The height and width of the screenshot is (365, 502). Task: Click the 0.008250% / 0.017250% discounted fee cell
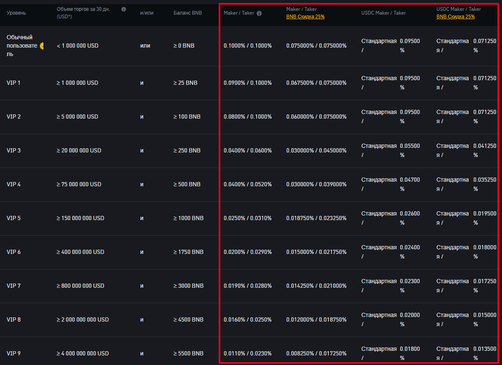(316, 353)
